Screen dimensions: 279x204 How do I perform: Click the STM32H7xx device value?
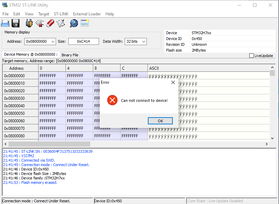[201, 33]
